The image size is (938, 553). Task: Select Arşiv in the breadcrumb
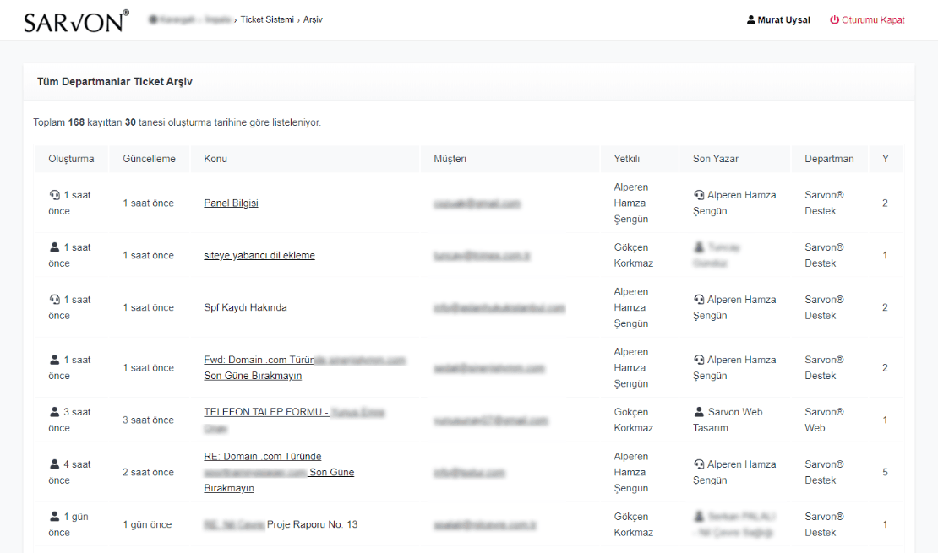pos(313,19)
